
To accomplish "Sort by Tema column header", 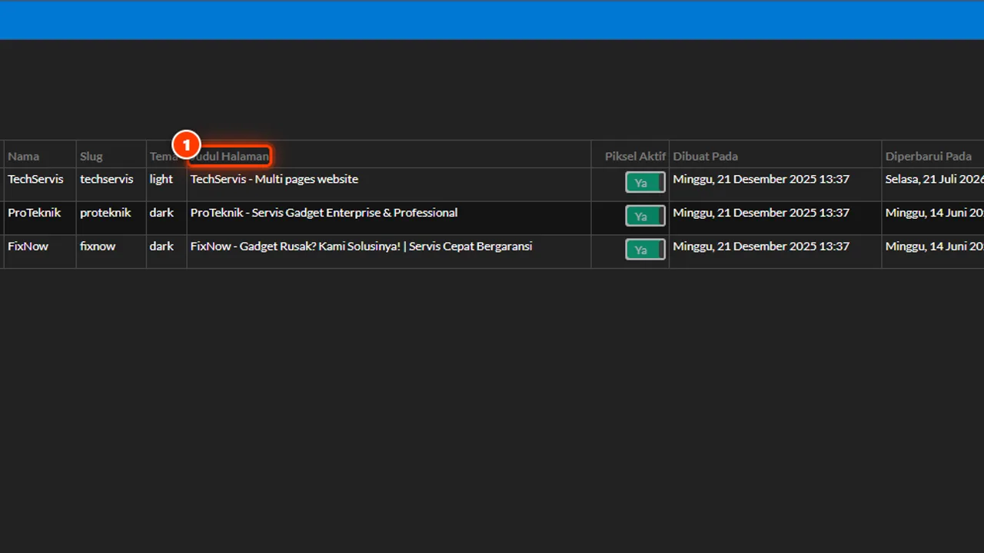I will (x=164, y=156).
